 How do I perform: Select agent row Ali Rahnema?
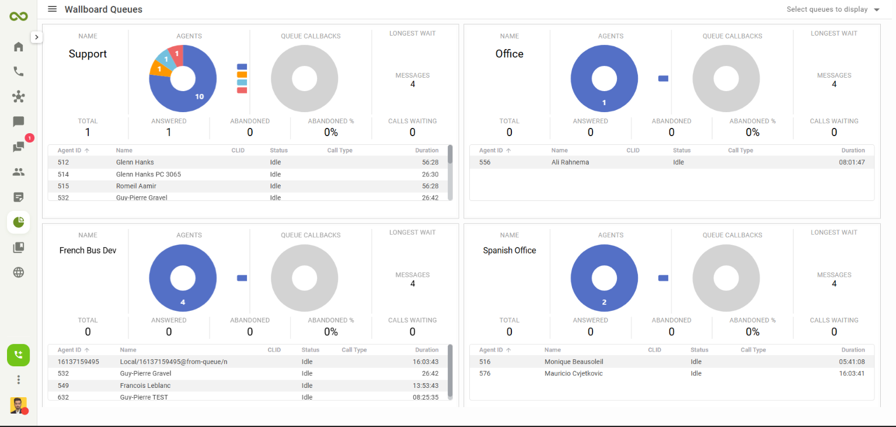pyautogui.click(x=671, y=162)
